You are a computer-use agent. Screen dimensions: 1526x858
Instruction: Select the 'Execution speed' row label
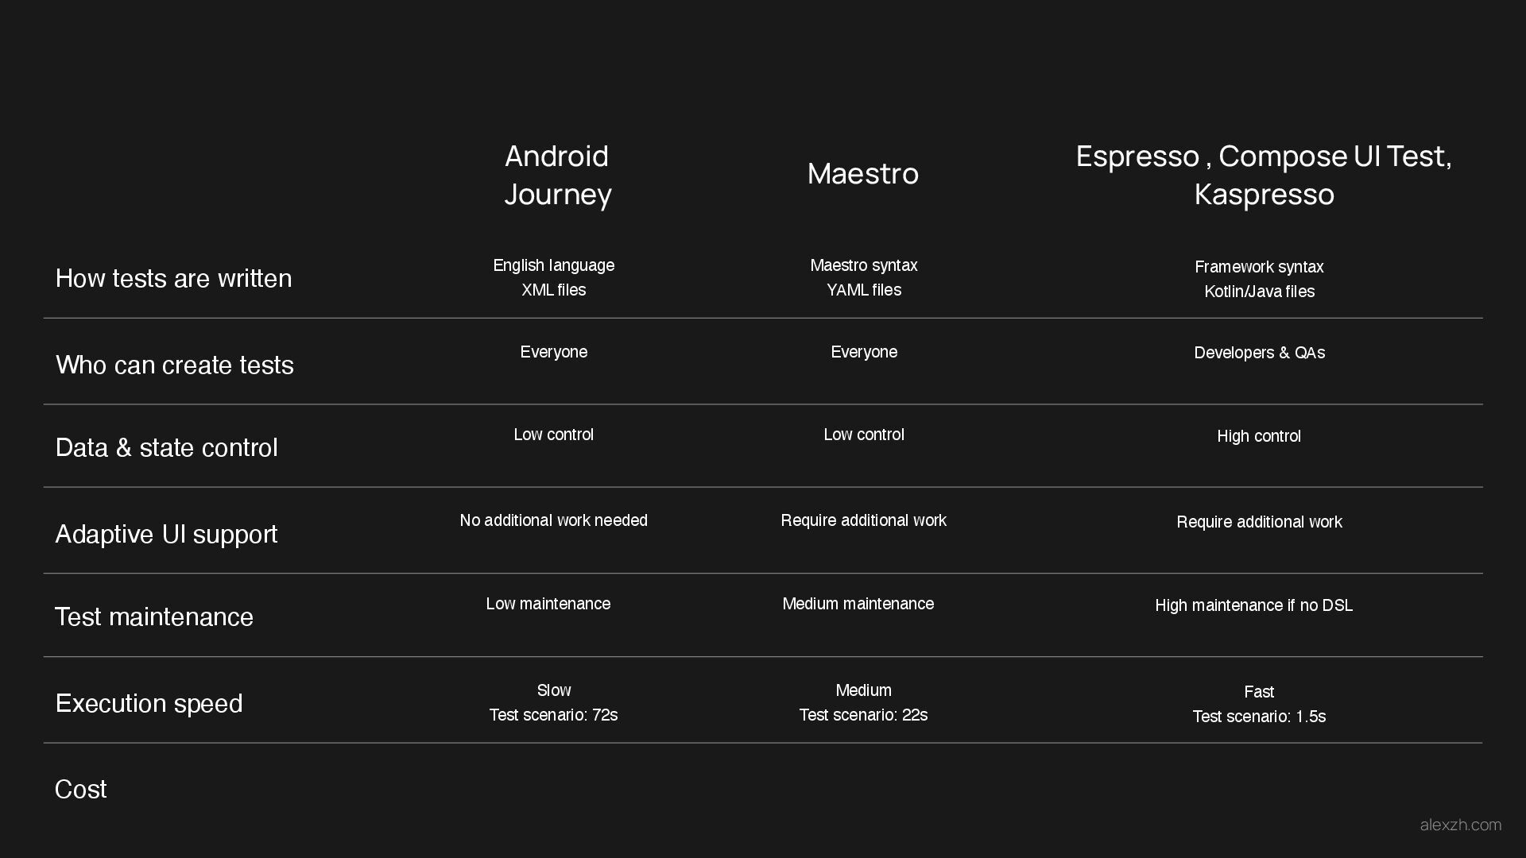(x=149, y=703)
